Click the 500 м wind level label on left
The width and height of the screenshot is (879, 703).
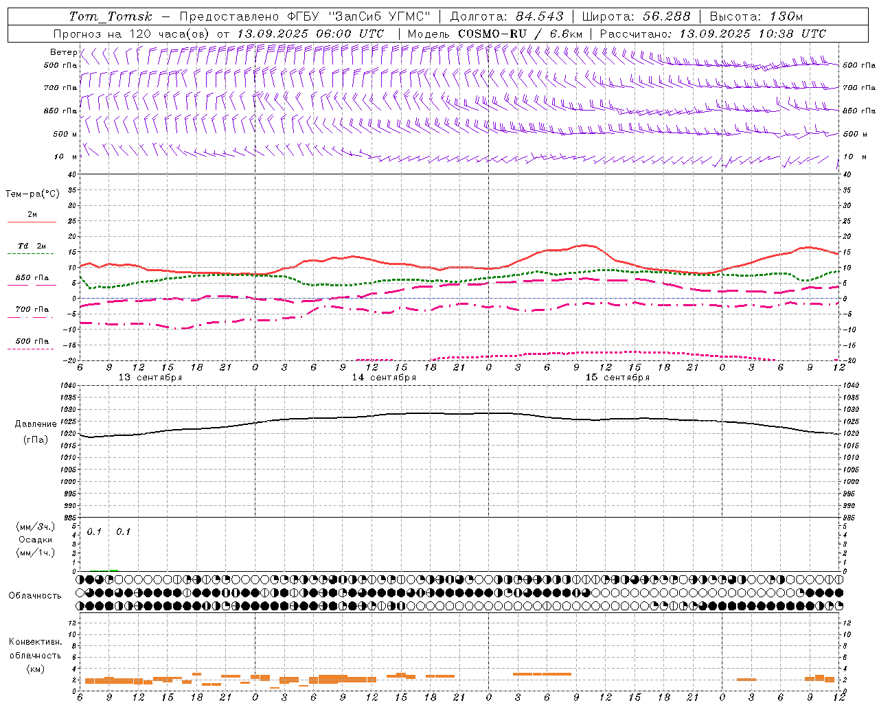tap(65, 134)
